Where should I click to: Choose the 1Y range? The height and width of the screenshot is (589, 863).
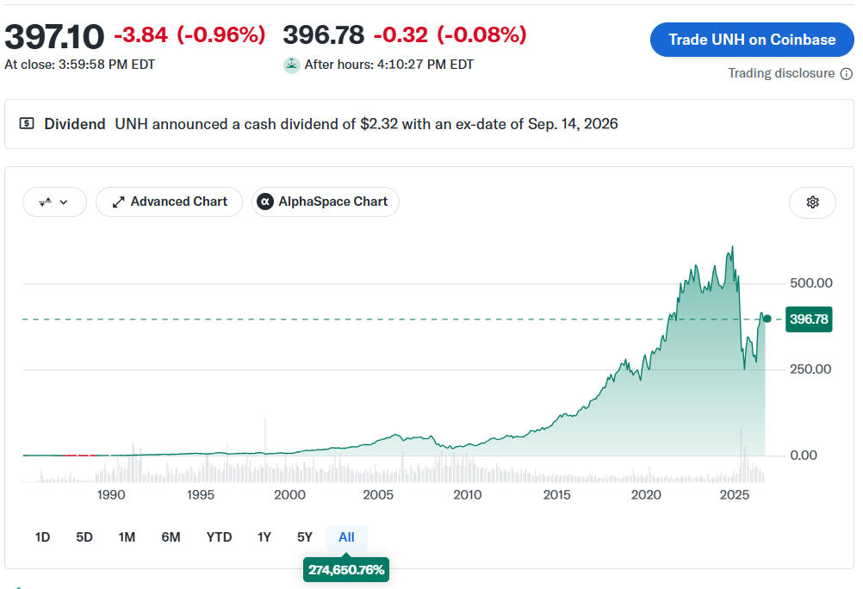coord(264,537)
